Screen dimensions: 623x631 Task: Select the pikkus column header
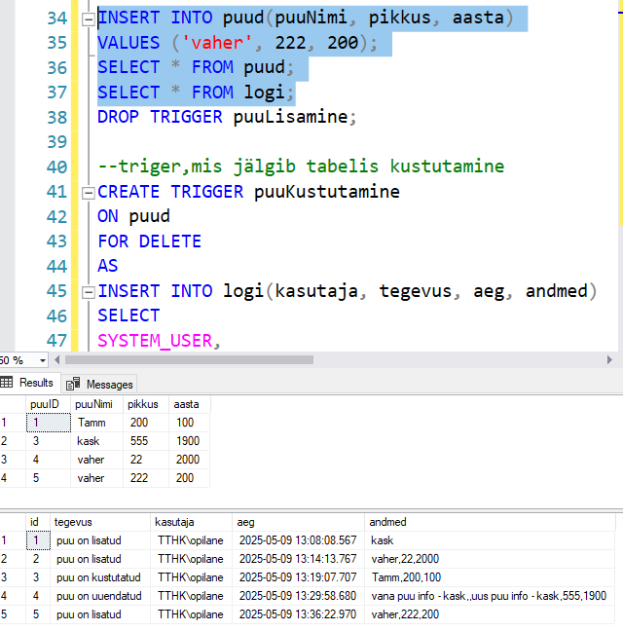tap(144, 404)
